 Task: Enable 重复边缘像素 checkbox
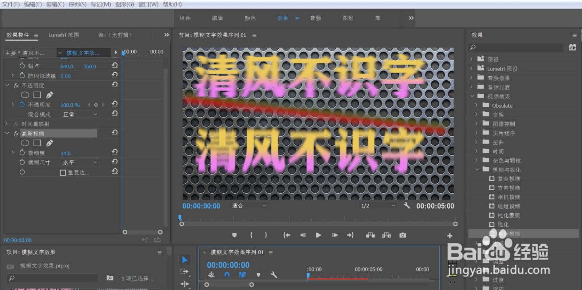point(63,173)
